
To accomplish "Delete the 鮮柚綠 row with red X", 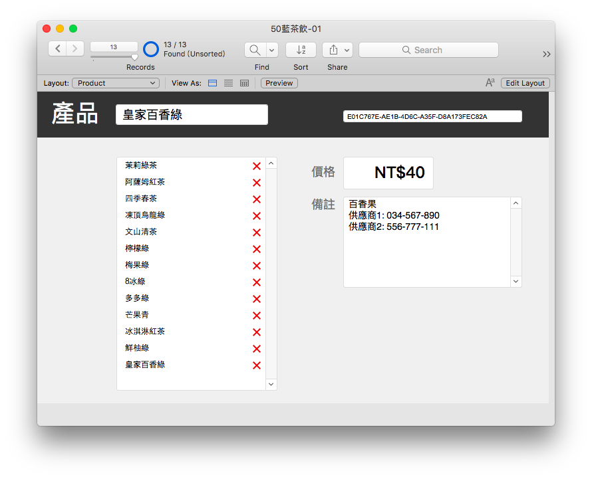I will tap(257, 349).
